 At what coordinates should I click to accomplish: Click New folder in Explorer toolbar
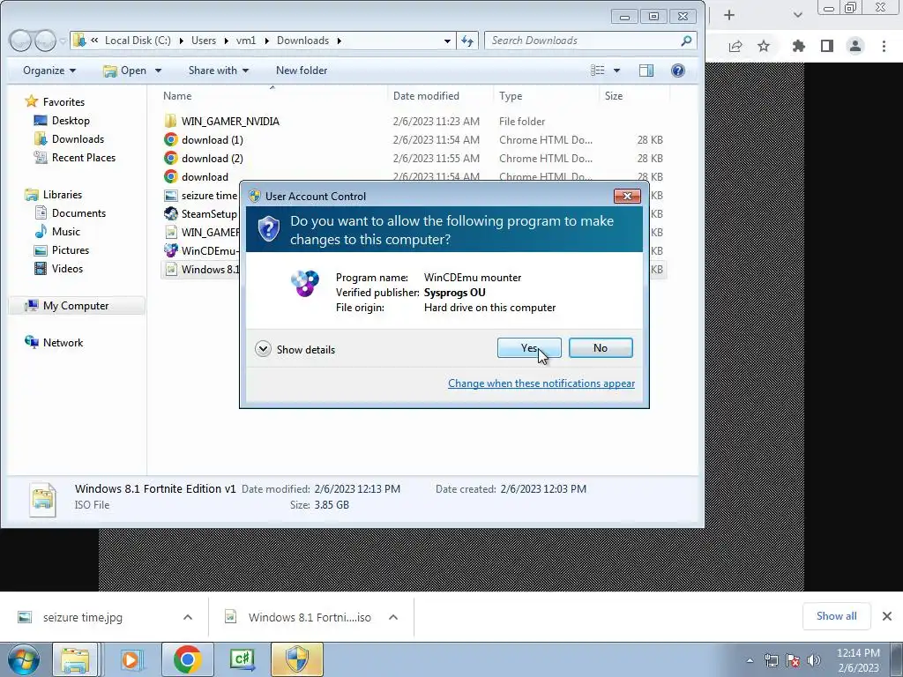[x=302, y=71]
